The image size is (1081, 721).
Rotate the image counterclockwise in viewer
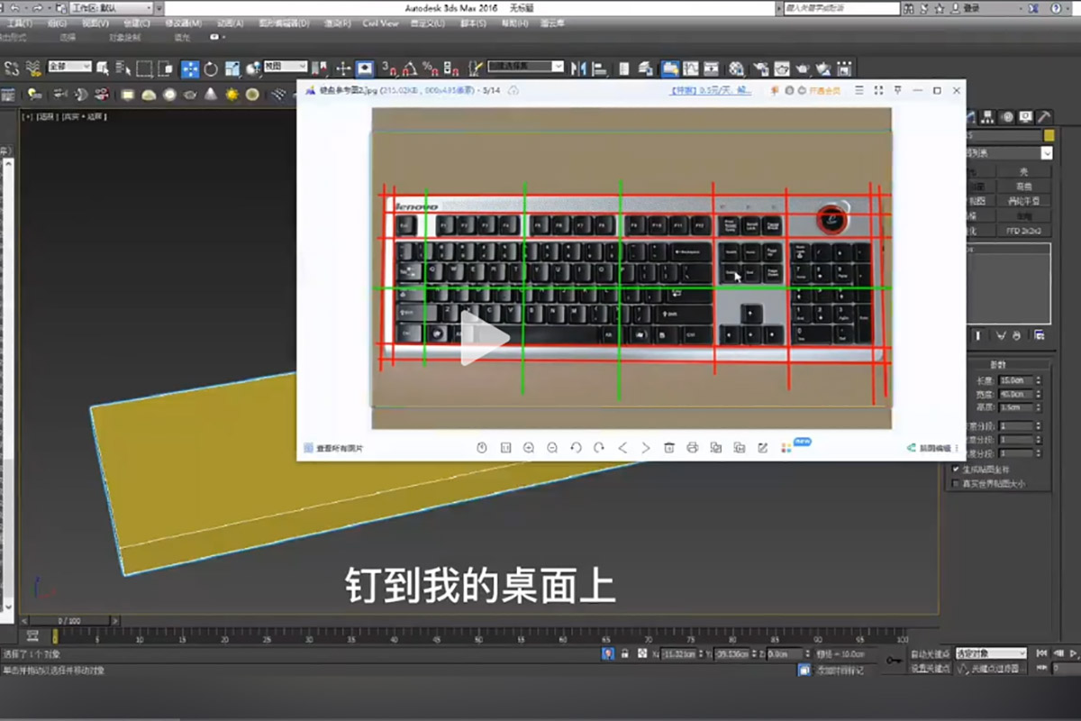pyautogui.click(x=576, y=448)
